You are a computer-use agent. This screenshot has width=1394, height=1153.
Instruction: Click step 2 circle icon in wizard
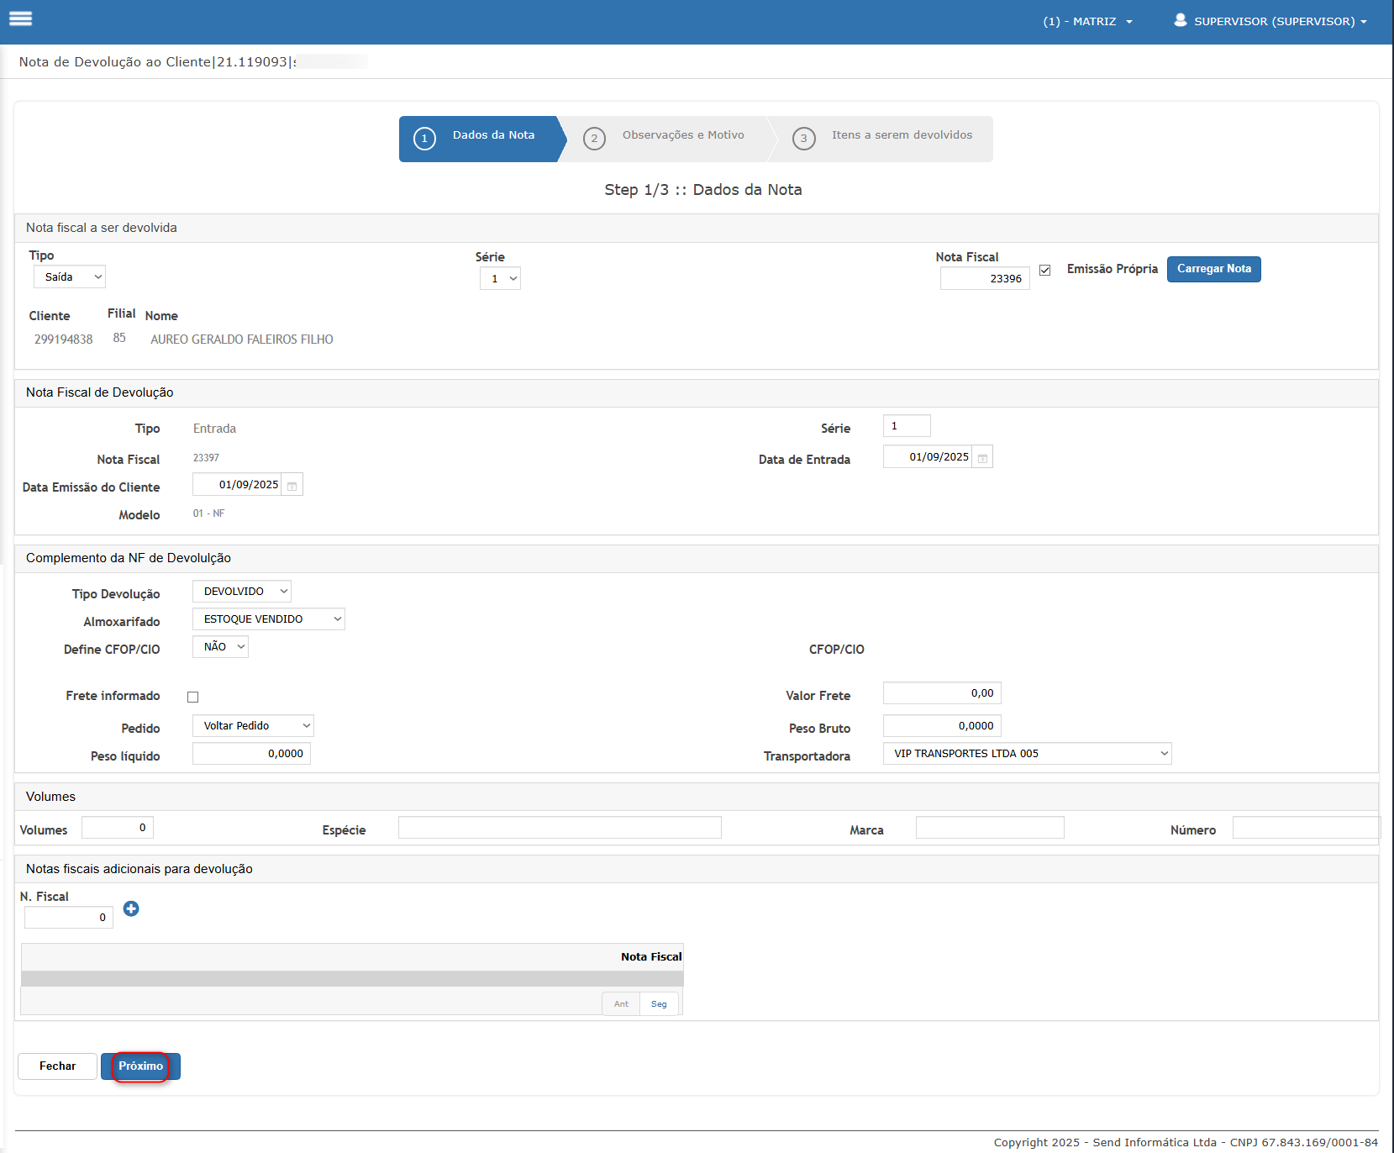594,139
